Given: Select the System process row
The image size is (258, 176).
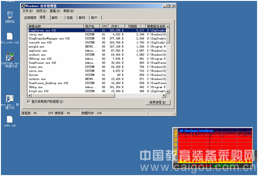Looking at the screenshot, I should (97, 75).
